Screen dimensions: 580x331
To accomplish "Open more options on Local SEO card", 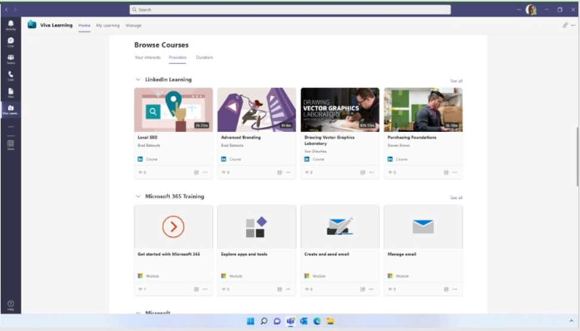I will click(x=205, y=172).
